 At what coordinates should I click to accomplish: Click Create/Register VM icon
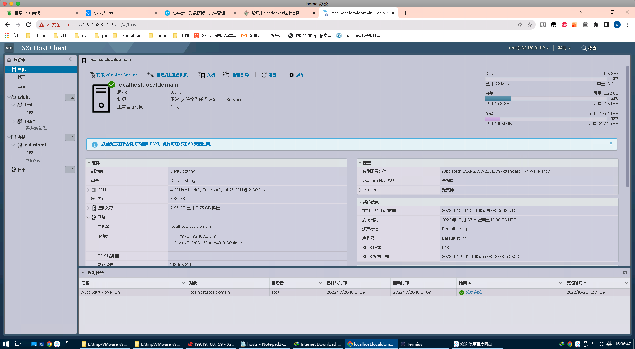151,75
